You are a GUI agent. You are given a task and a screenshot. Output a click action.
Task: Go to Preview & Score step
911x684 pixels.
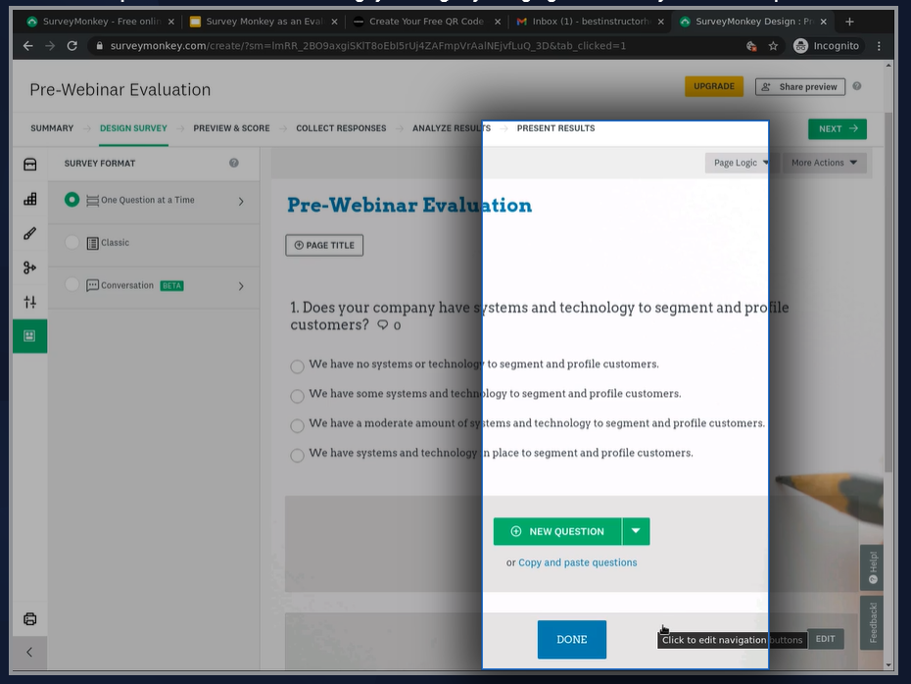click(231, 127)
